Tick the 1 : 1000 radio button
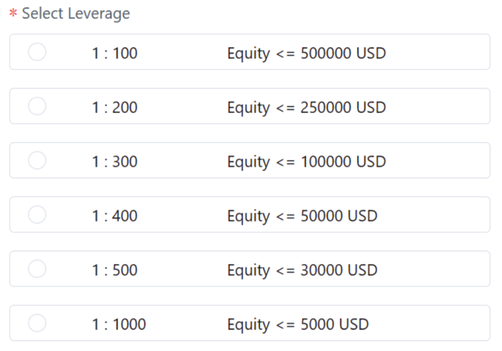 click(x=37, y=323)
